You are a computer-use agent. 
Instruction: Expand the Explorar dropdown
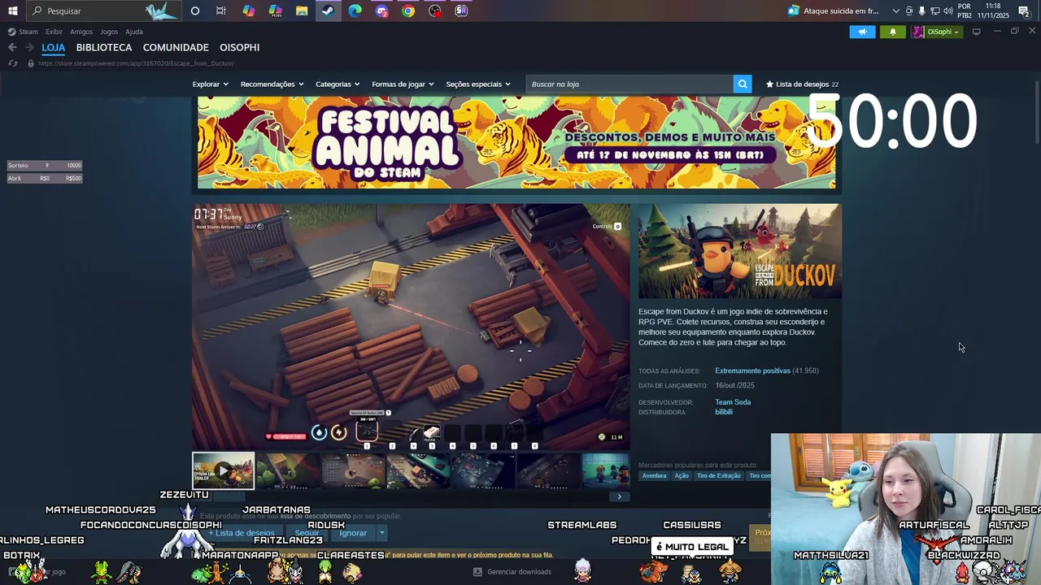210,84
